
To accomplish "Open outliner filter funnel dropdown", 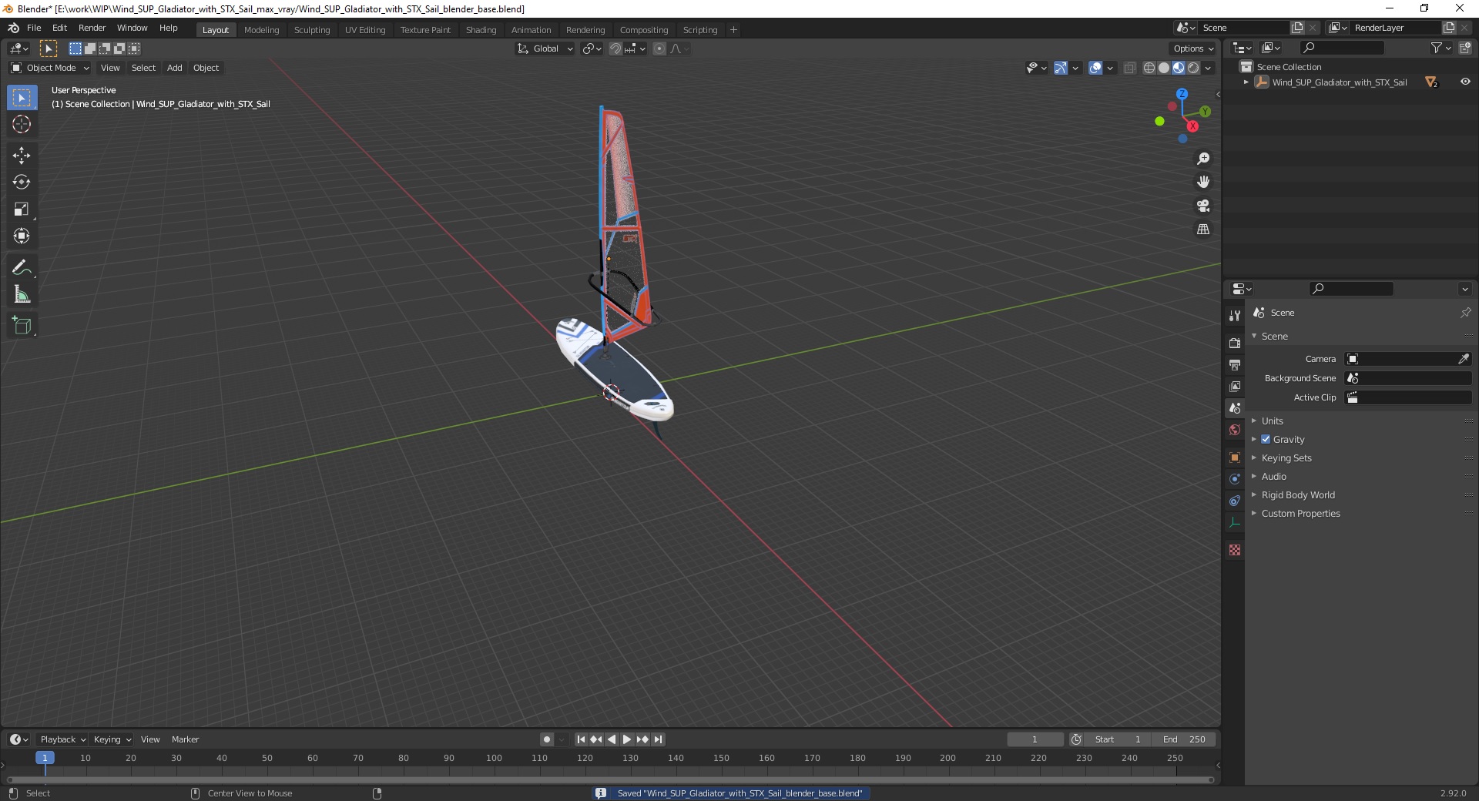I will (1440, 48).
